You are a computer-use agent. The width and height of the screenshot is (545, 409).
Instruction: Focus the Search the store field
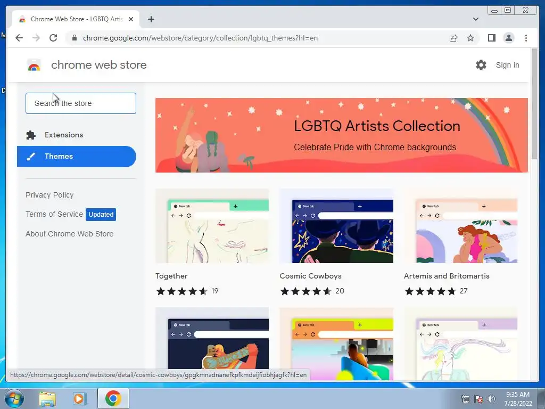click(81, 103)
